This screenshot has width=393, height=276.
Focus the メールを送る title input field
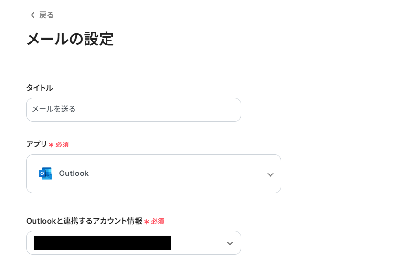133,110
